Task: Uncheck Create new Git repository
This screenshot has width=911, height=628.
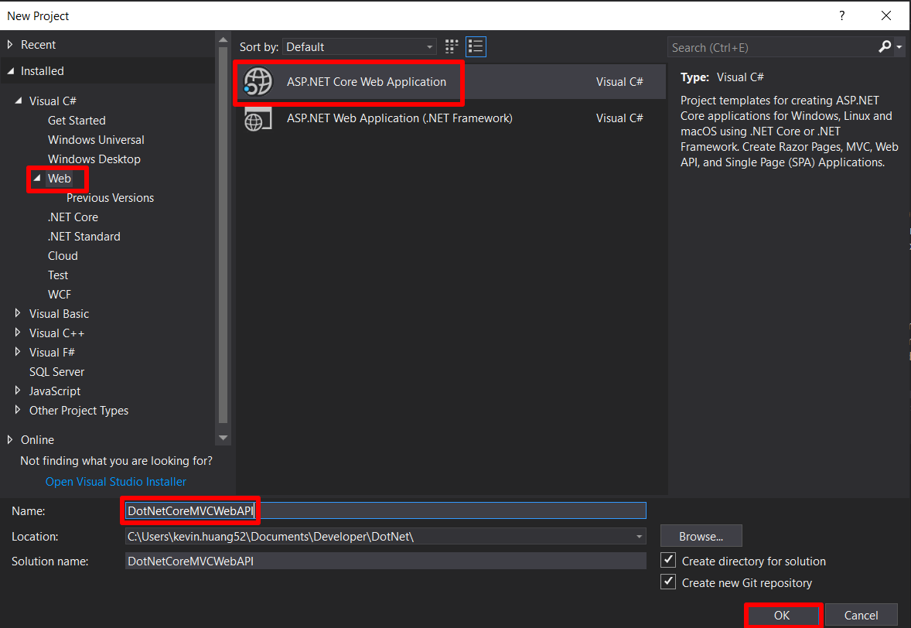Action: [669, 582]
